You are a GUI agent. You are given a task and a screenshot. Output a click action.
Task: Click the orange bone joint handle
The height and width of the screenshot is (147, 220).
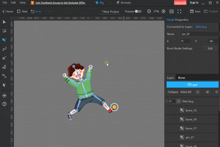[114, 107]
